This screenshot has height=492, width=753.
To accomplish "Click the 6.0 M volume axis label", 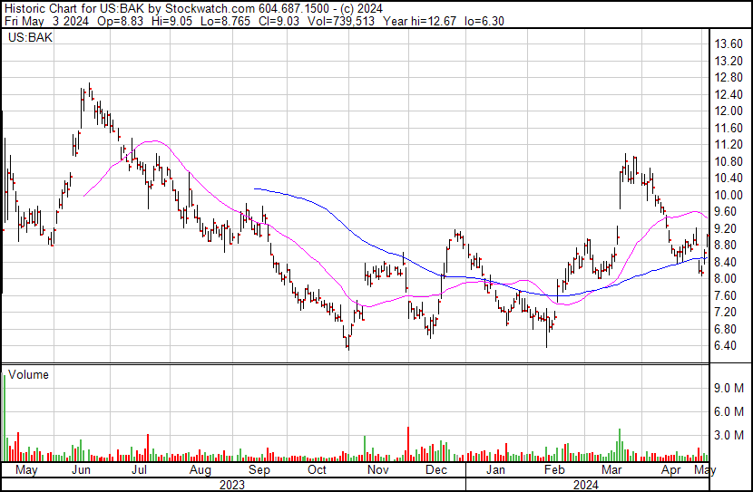I will pyautogui.click(x=729, y=411).
